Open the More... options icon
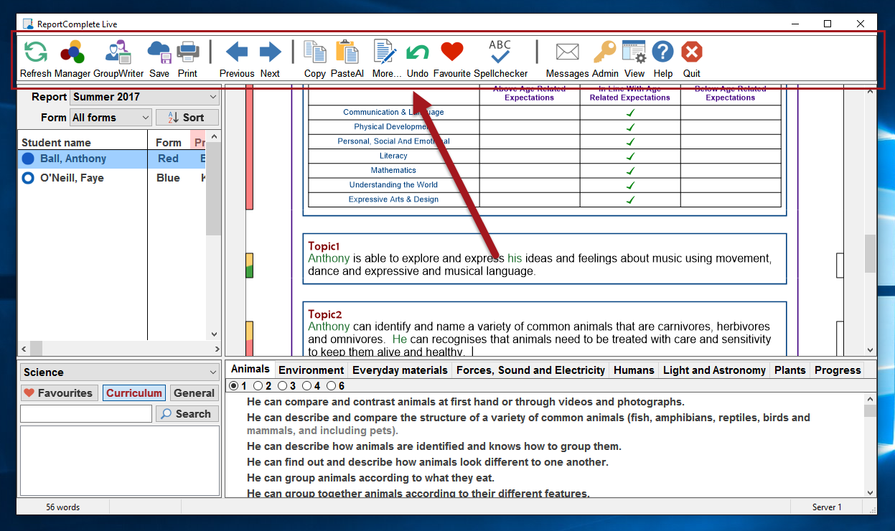The width and height of the screenshot is (895, 531). (x=385, y=52)
